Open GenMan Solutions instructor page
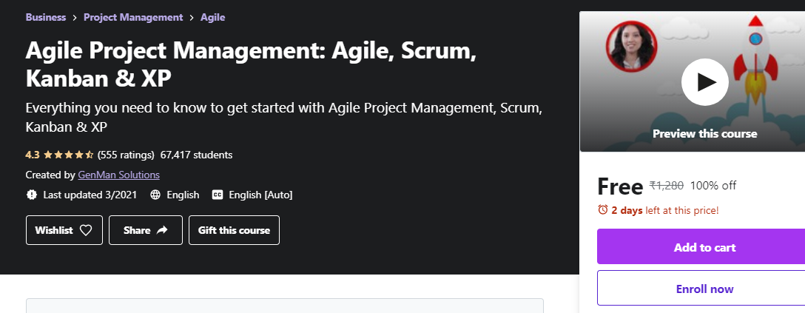 click(x=118, y=175)
